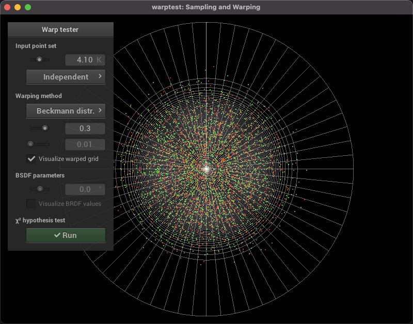Click the Warp tester panel header
The height and width of the screenshot is (324, 413).
click(60, 29)
